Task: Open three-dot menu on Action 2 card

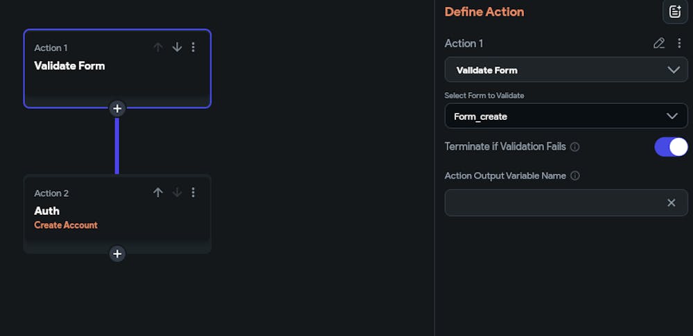Action: tap(193, 193)
